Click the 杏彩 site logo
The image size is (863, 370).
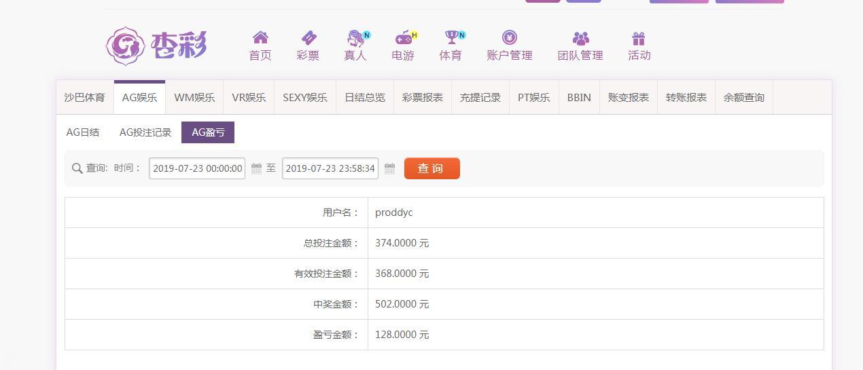tap(156, 46)
